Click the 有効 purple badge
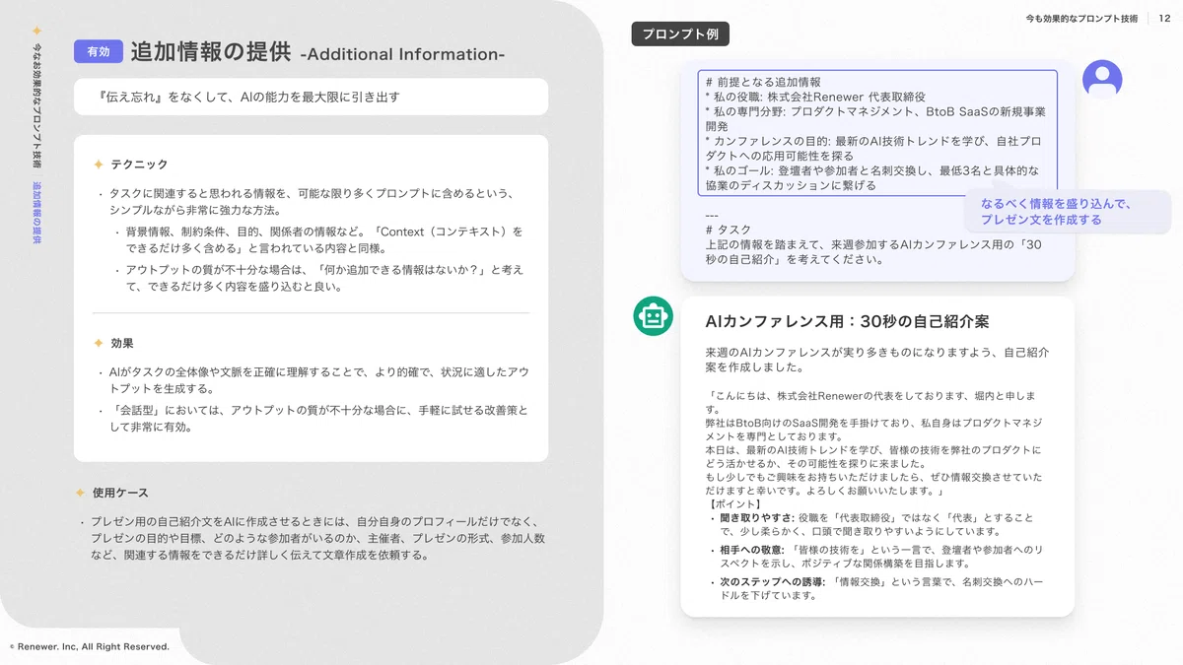The image size is (1183, 665). (99, 52)
